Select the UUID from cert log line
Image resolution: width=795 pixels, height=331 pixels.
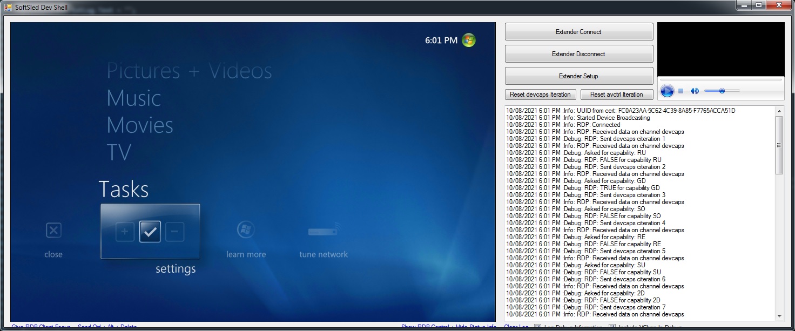[x=621, y=111]
